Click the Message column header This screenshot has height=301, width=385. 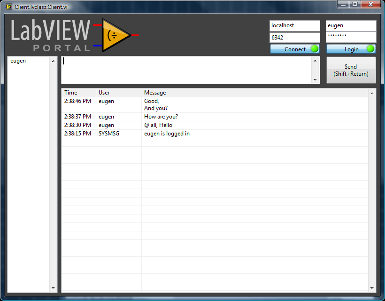click(x=254, y=93)
